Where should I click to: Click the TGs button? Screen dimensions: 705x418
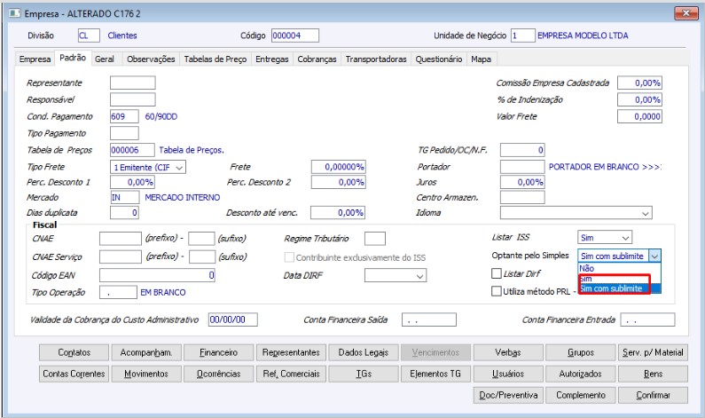(x=364, y=374)
